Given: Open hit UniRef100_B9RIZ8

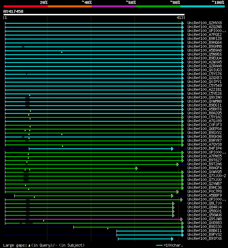Looking at the screenshot, I should [x=204, y=38].
